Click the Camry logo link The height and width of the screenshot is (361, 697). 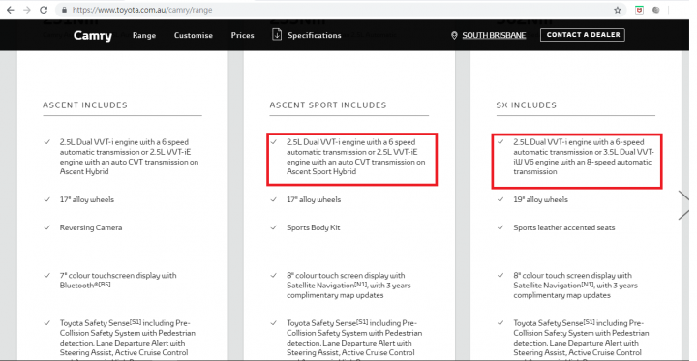(x=93, y=35)
